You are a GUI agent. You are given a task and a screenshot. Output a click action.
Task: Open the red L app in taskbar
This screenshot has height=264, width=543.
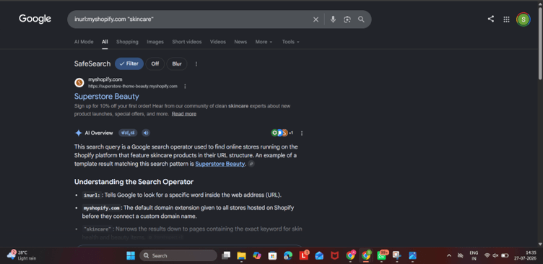303,255
